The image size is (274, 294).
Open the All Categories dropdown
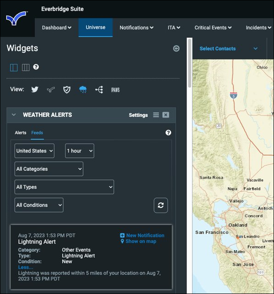(49, 169)
